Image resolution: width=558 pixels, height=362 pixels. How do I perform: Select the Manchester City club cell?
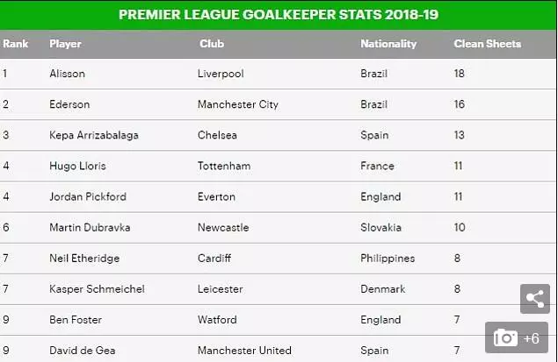(238, 104)
